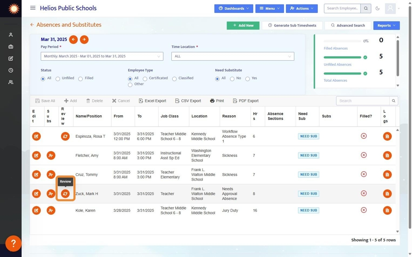Open the clock icon in sidebar

(x=11, y=70)
